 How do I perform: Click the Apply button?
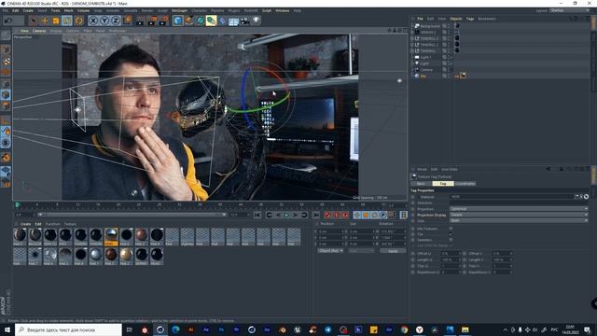click(x=393, y=251)
